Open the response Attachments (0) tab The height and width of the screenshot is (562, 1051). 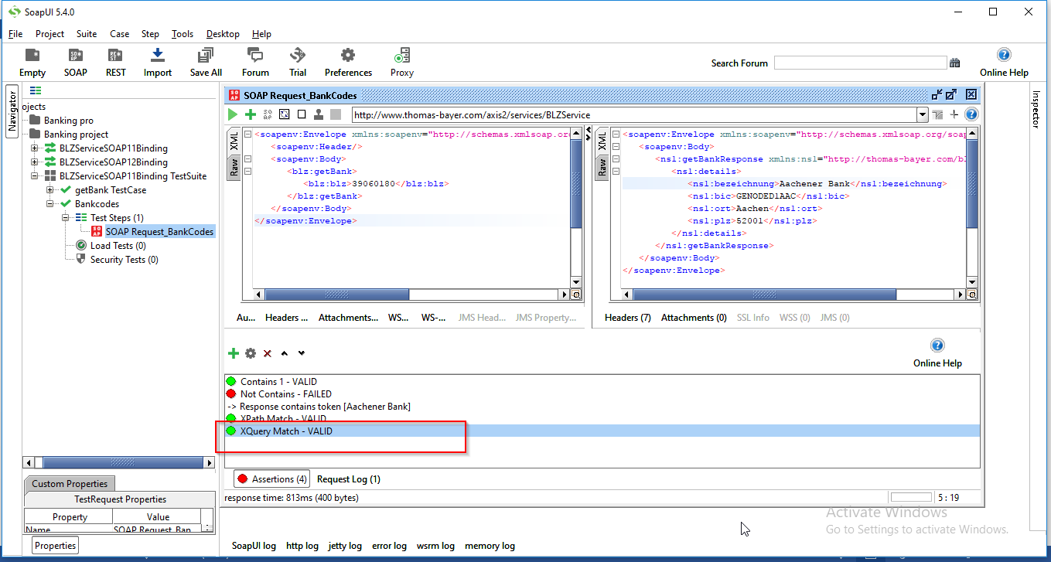tap(694, 318)
